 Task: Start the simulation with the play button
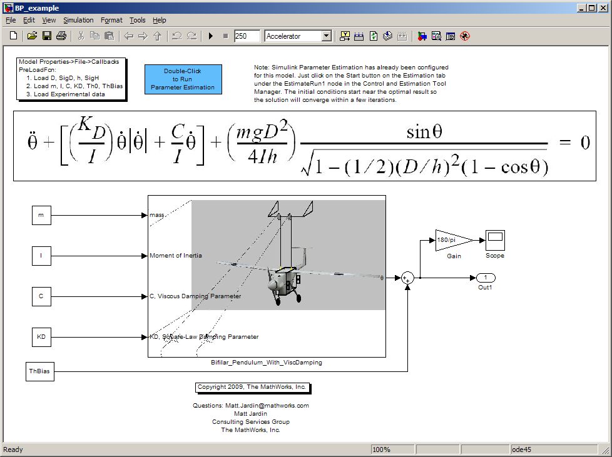click(211, 36)
